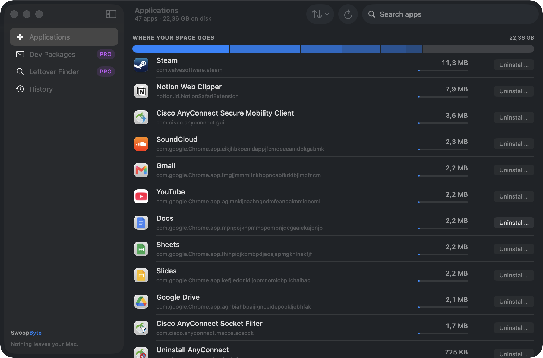The height and width of the screenshot is (358, 543).
Task: Focus the Search apps field
Action: 450,14
